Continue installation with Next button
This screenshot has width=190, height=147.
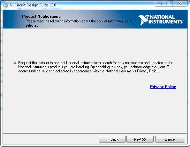click(140, 139)
